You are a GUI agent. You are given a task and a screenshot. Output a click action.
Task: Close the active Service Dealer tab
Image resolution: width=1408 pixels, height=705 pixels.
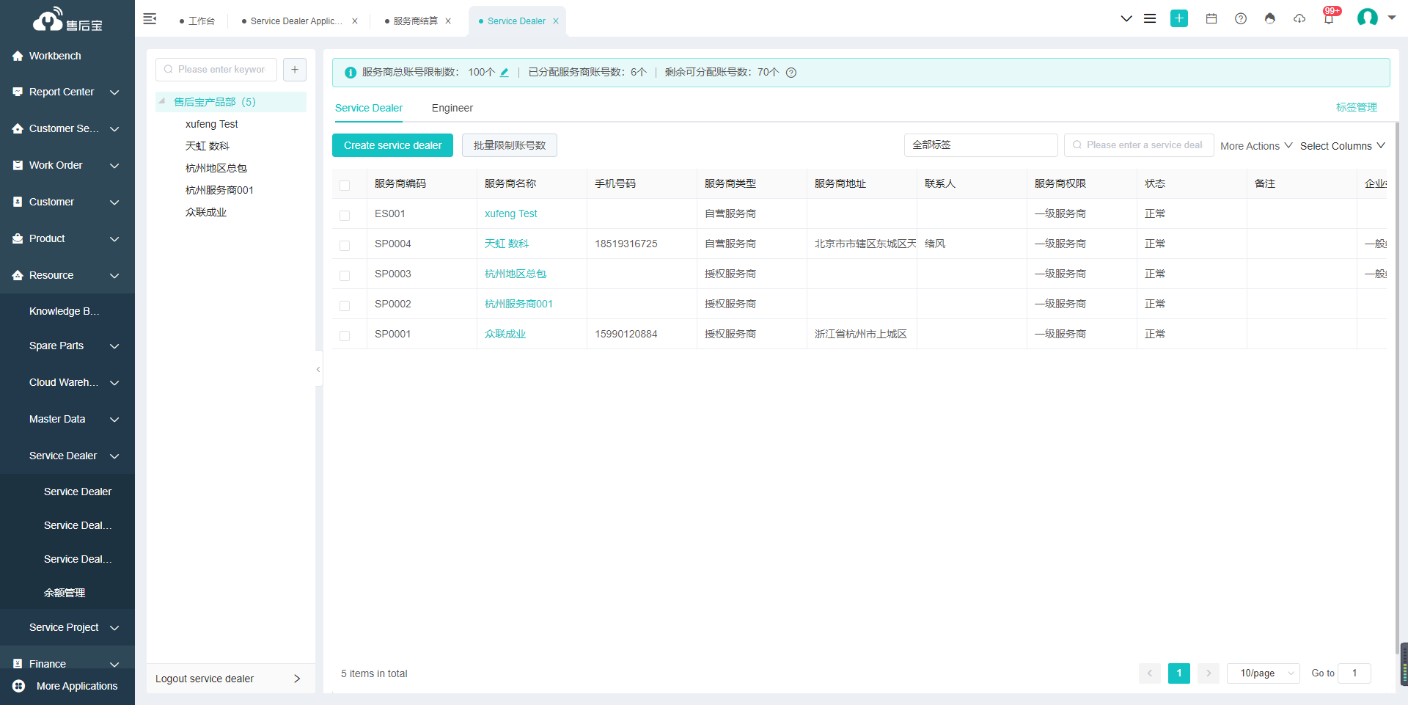click(556, 21)
